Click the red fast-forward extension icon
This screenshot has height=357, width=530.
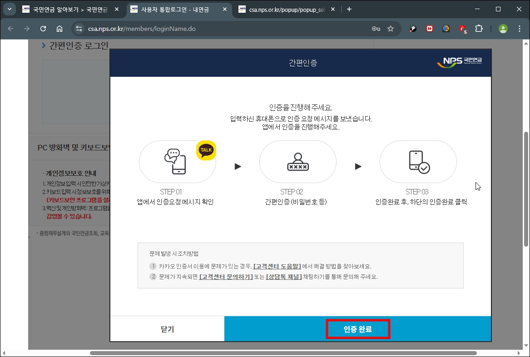coord(429,28)
